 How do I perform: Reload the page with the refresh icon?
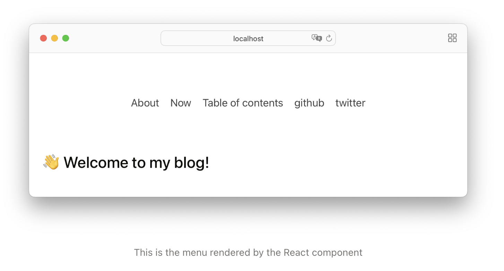329,38
